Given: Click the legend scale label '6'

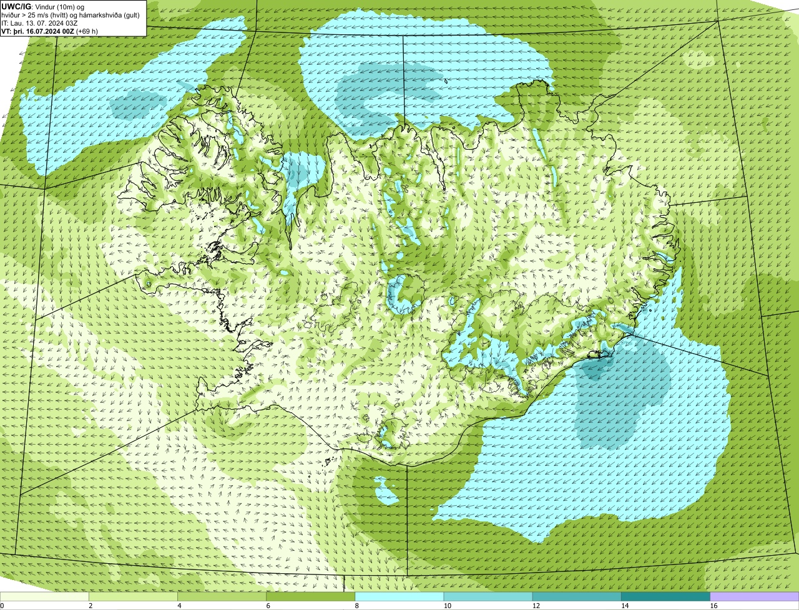Looking at the screenshot, I should [x=268, y=606].
